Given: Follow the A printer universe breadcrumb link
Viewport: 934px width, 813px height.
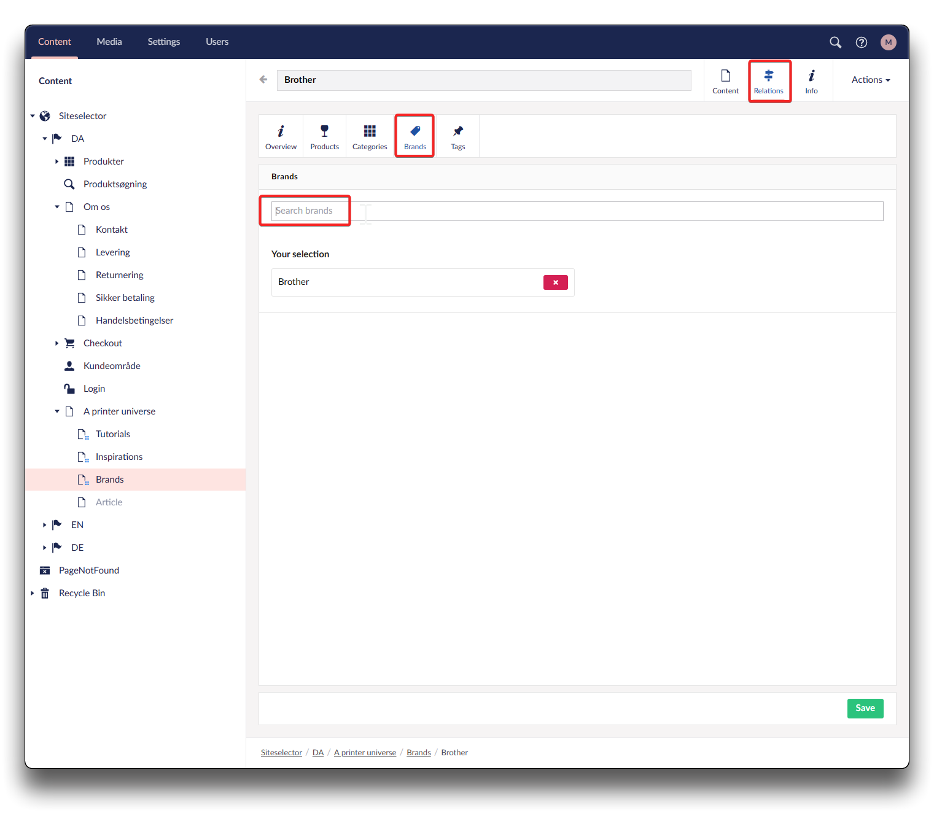Looking at the screenshot, I should 365,753.
